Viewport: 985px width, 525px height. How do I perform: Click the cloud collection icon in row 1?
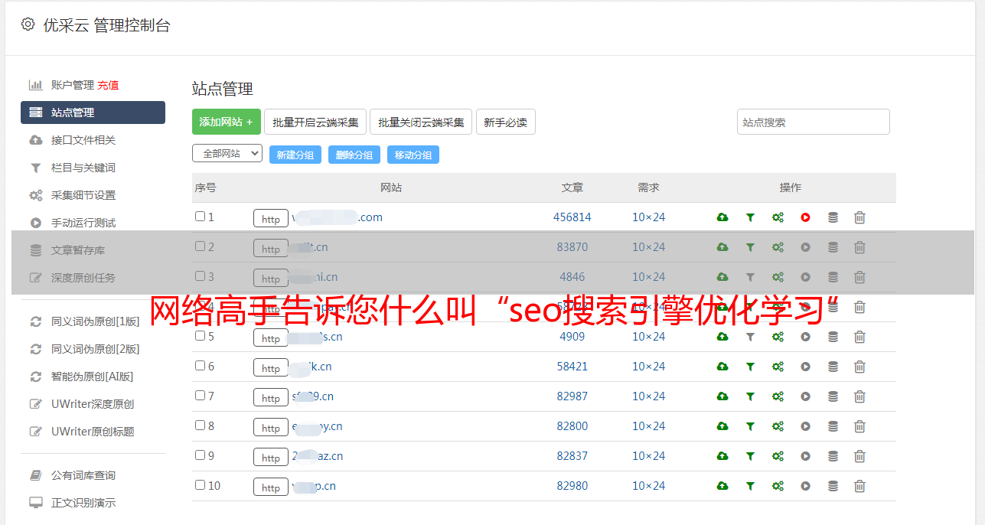pos(722,217)
